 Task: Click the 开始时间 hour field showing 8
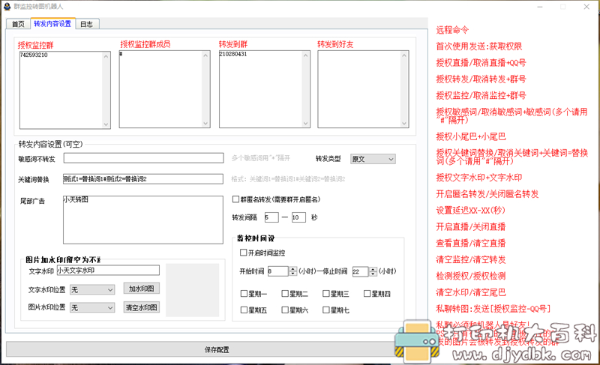pyautogui.click(x=277, y=271)
